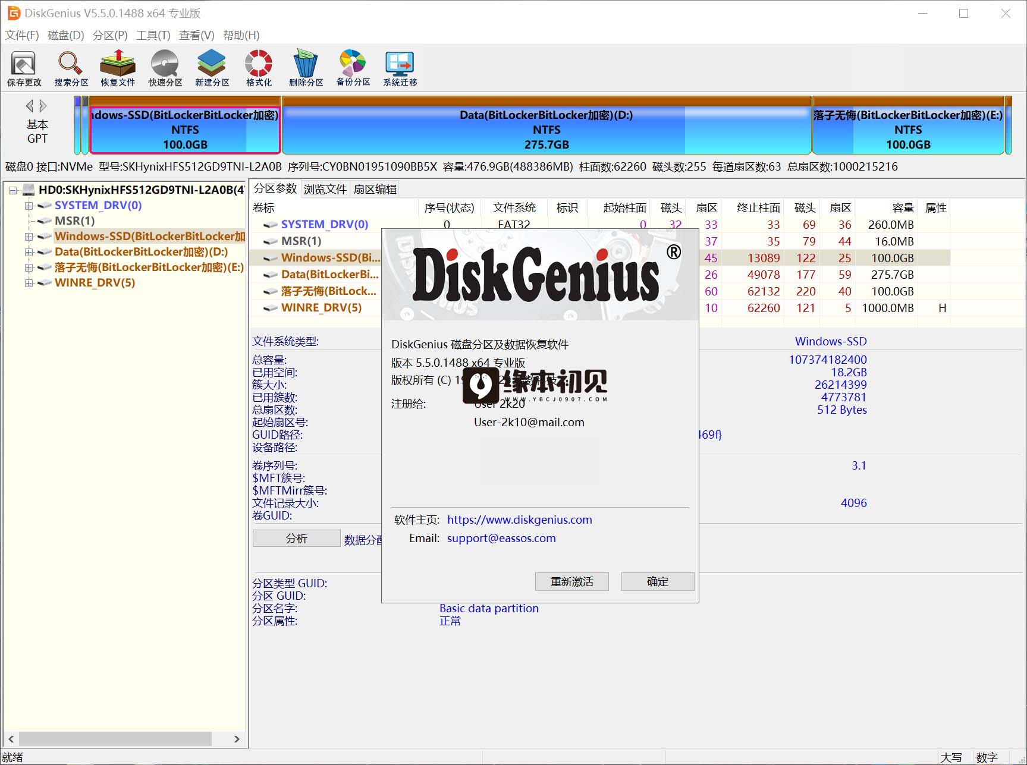1027x765 pixels.
Task: Click the 107374182400 total bytes value
Action: coord(828,360)
